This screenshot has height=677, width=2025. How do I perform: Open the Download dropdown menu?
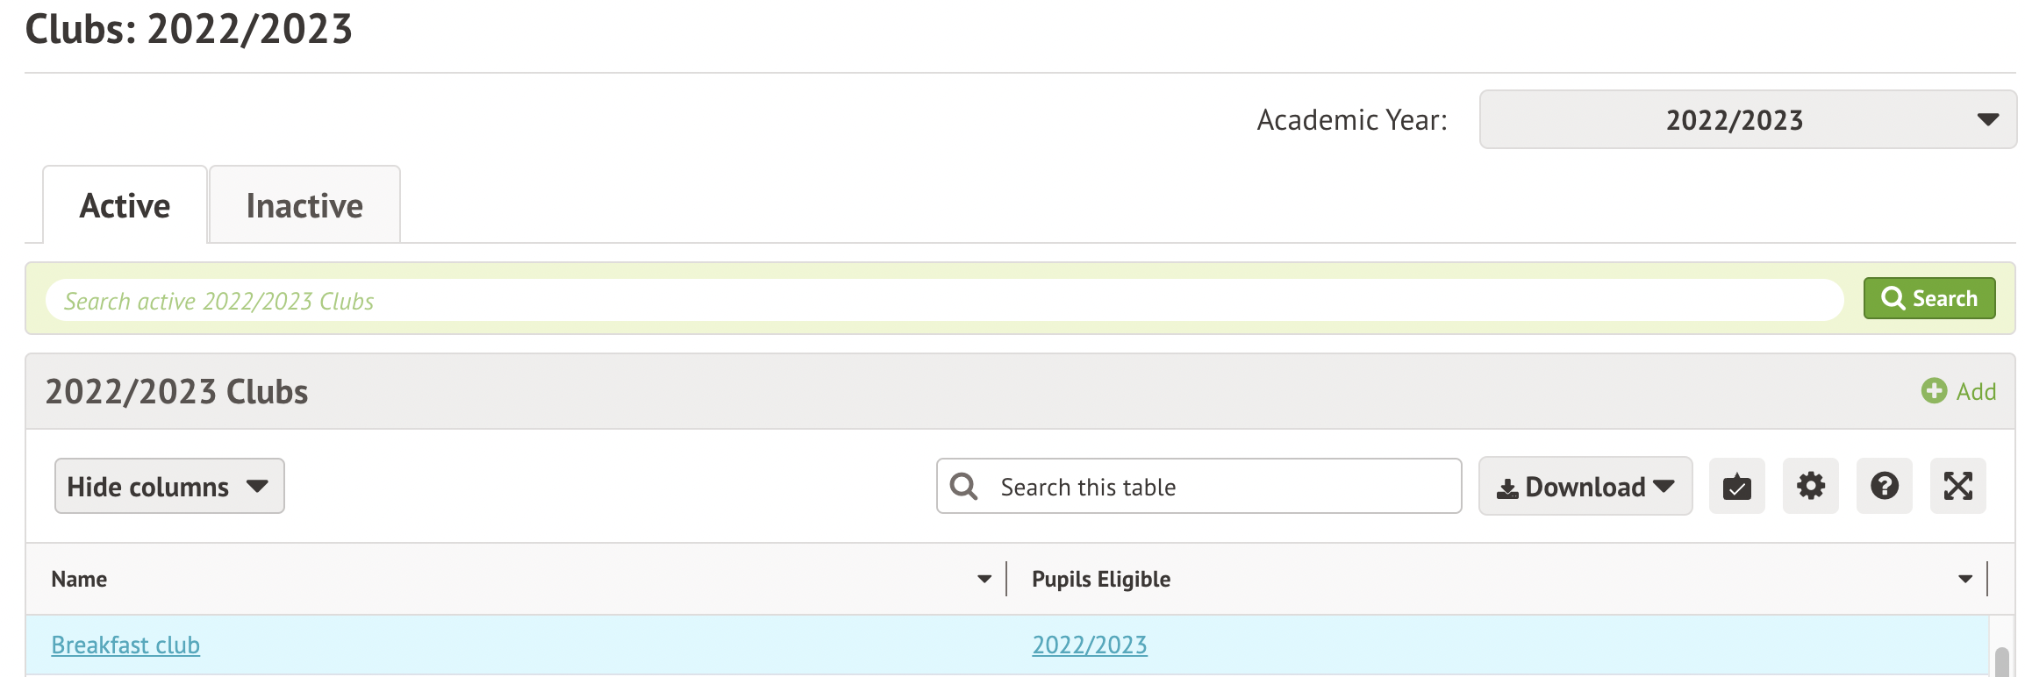[x=1585, y=487]
